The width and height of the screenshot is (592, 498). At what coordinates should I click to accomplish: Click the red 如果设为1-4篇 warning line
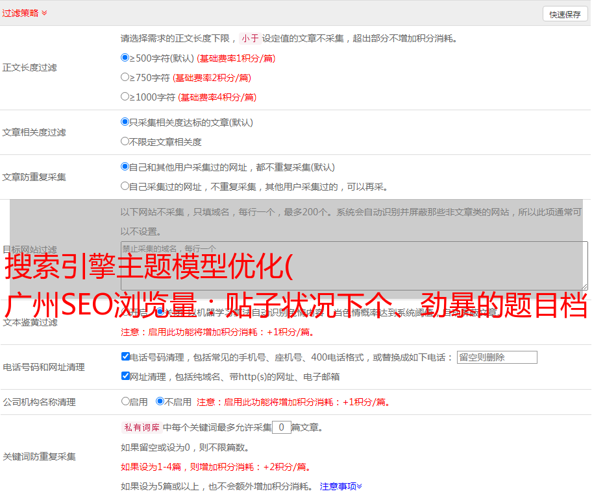pyautogui.click(x=216, y=467)
